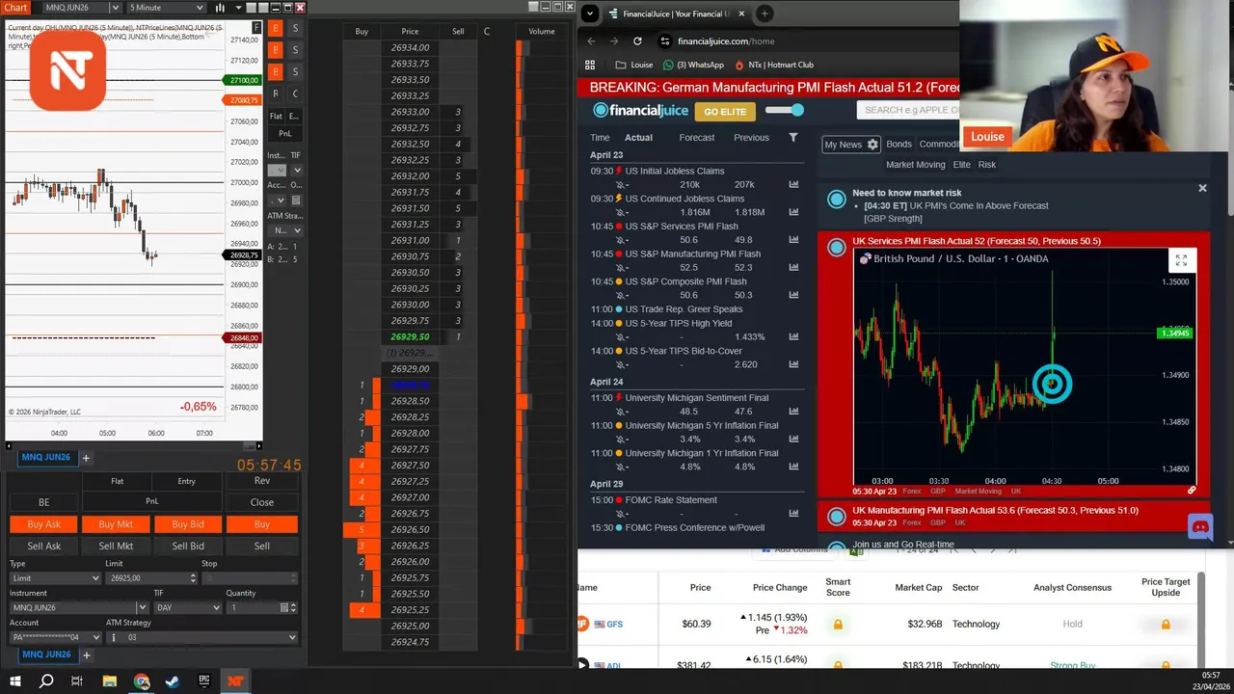Viewport: 1234px width, 694px height.
Task: Add a new tab with plus below chart
Action: [x=85, y=458]
